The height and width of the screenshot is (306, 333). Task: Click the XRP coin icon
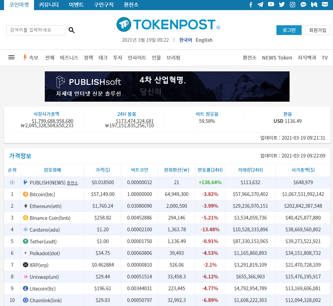(26, 265)
